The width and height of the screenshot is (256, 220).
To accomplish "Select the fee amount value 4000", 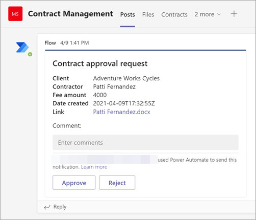I will 100,95.
